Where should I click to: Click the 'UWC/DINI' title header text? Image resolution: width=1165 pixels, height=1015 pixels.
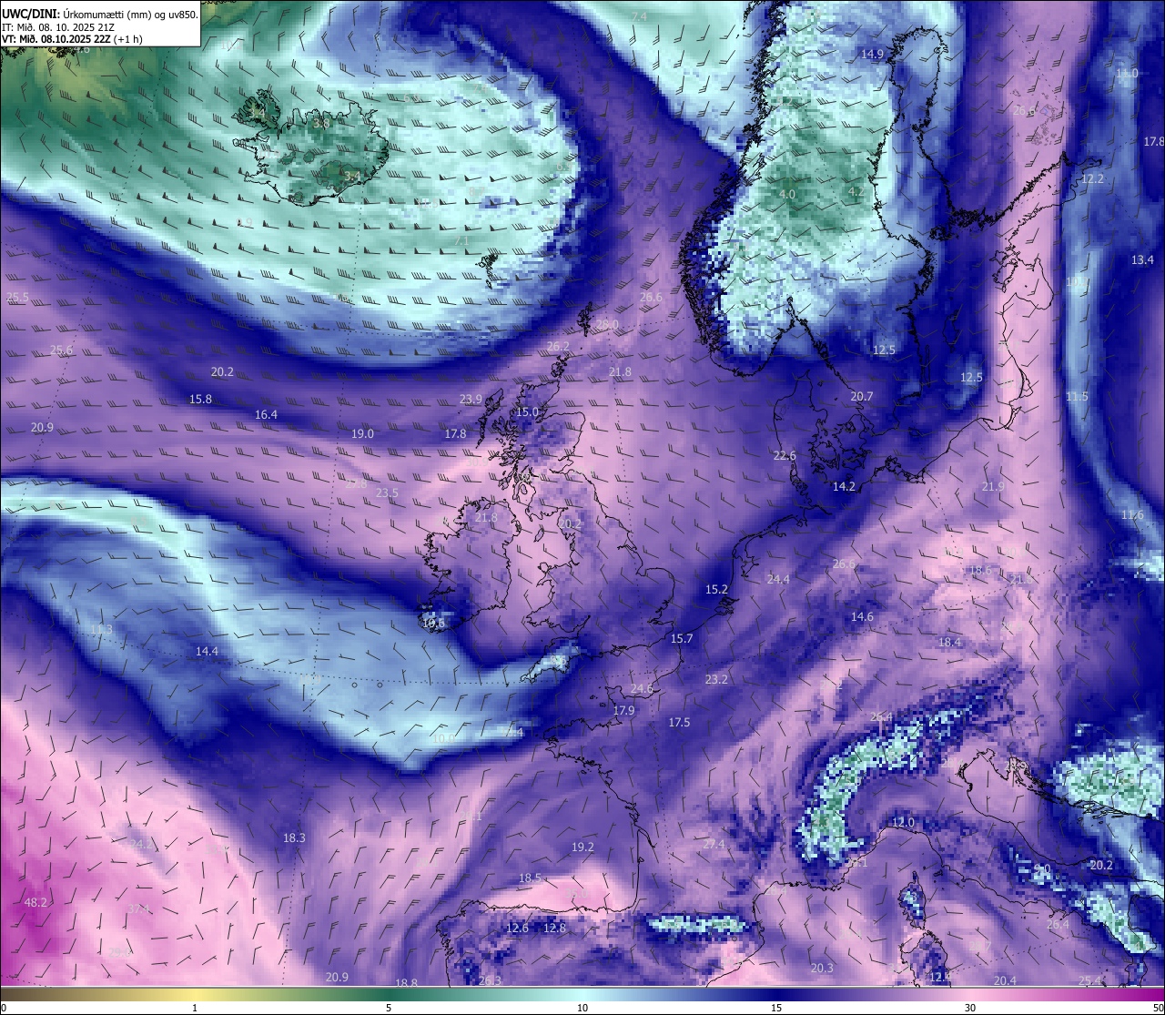click(x=29, y=15)
